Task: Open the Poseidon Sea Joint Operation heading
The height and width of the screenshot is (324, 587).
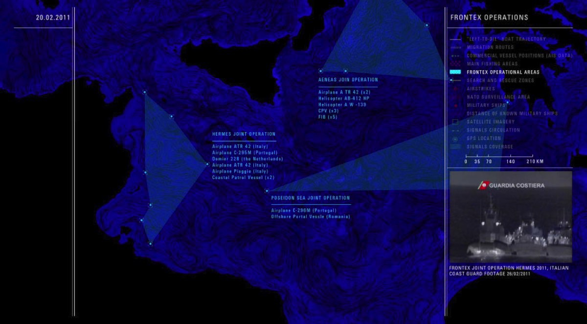Action: (311, 198)
